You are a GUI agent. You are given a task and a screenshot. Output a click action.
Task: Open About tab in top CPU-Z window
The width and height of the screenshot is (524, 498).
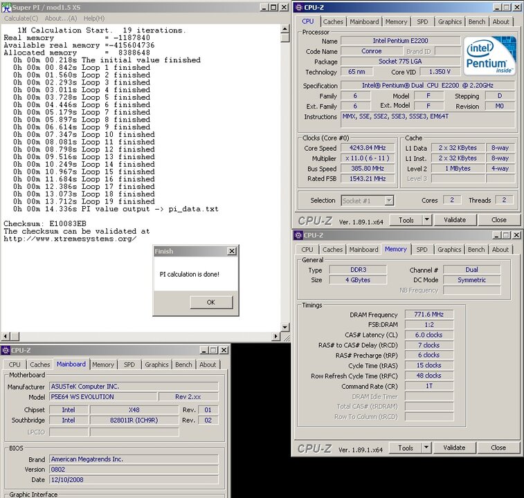[500, 21]
